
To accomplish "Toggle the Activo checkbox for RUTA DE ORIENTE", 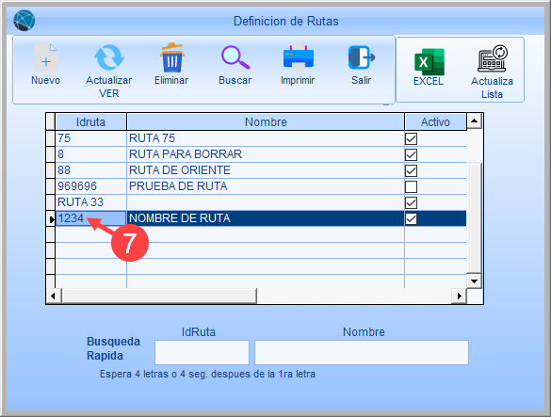I will [411, 170].
